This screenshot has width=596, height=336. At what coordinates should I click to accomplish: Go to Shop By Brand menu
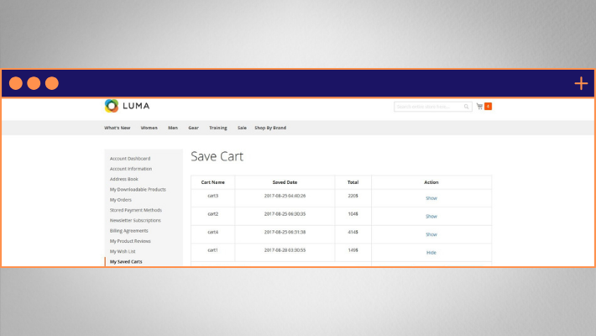(x=270, y=128)
